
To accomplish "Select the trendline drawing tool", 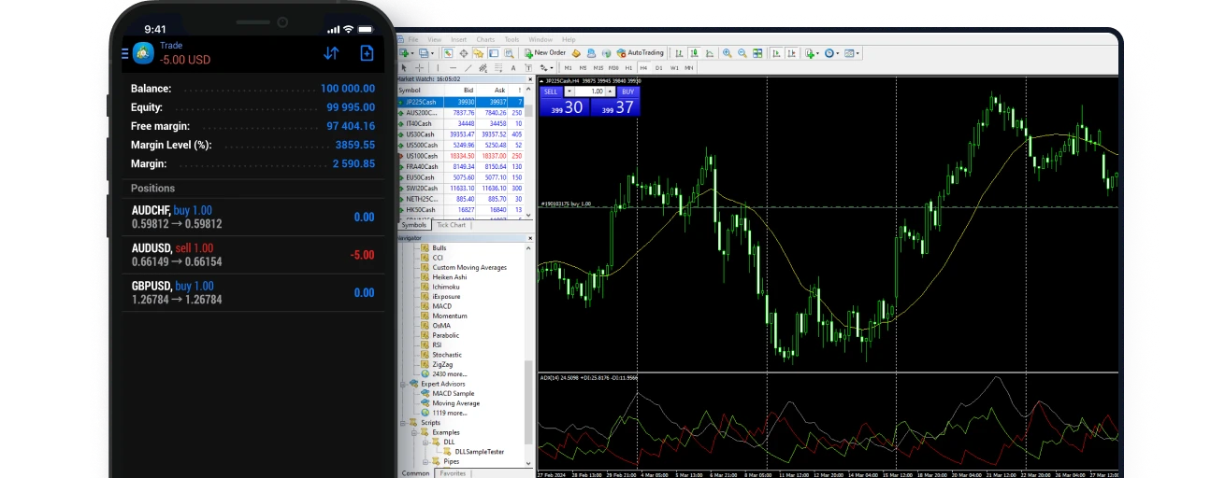I will [x=468, y=68].
